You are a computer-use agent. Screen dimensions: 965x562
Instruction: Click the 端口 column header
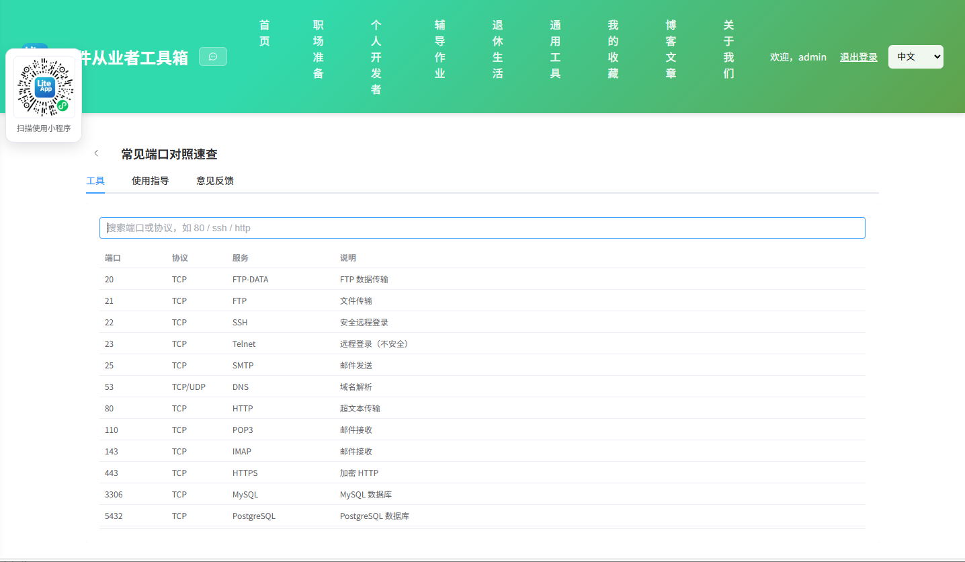[113, 258]
